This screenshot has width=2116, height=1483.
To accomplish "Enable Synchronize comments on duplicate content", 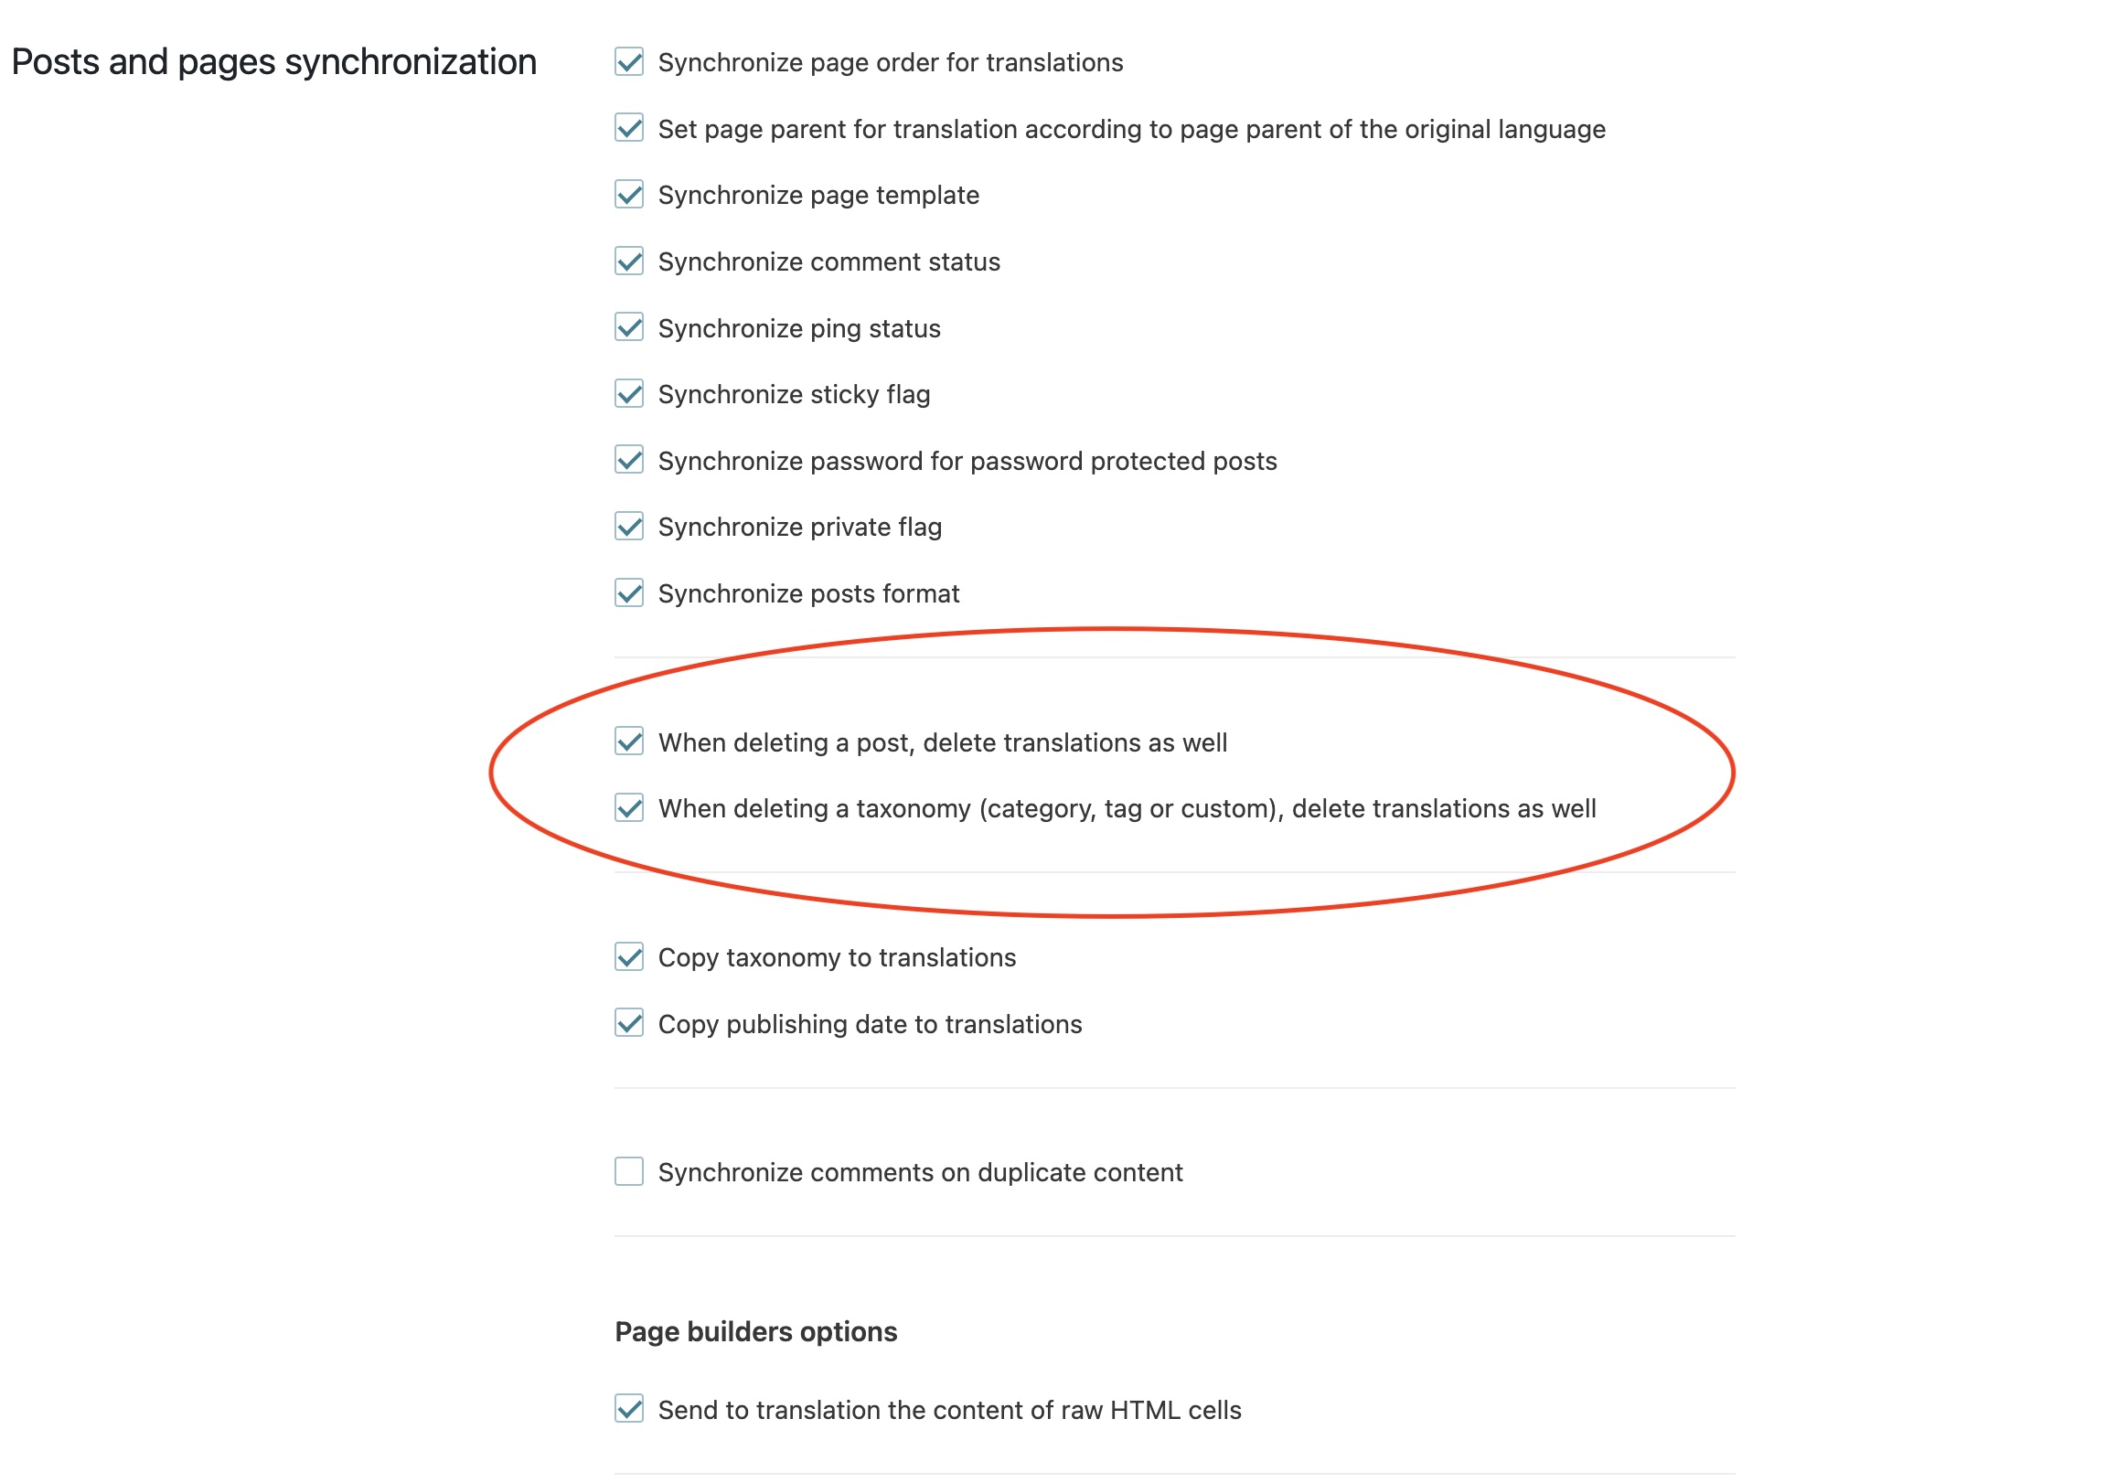I will click(629, 1171).
